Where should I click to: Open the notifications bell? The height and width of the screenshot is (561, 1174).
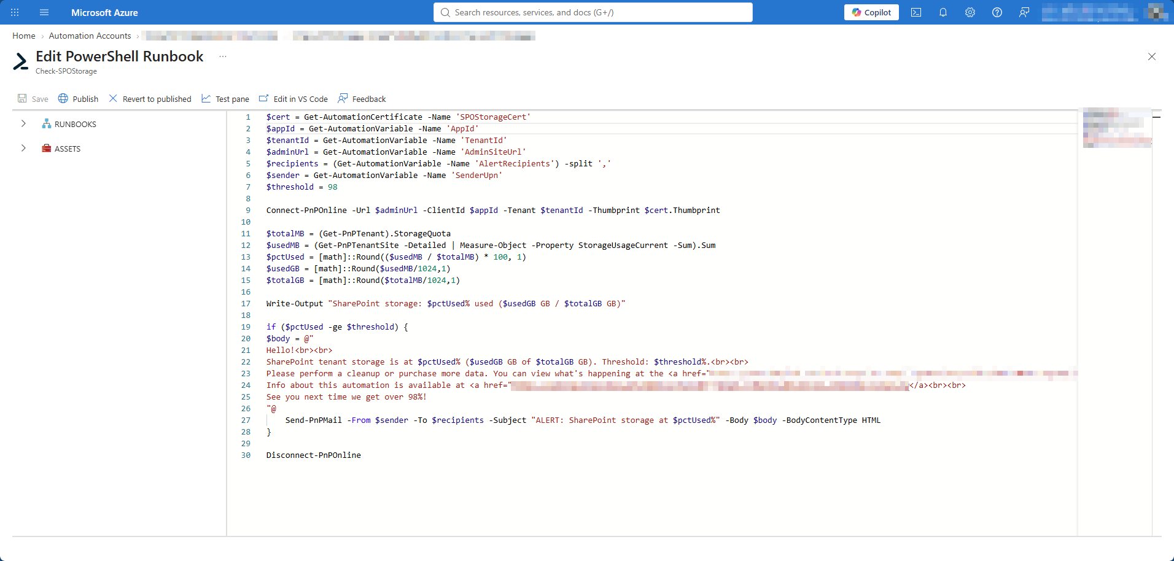(943, 12)
